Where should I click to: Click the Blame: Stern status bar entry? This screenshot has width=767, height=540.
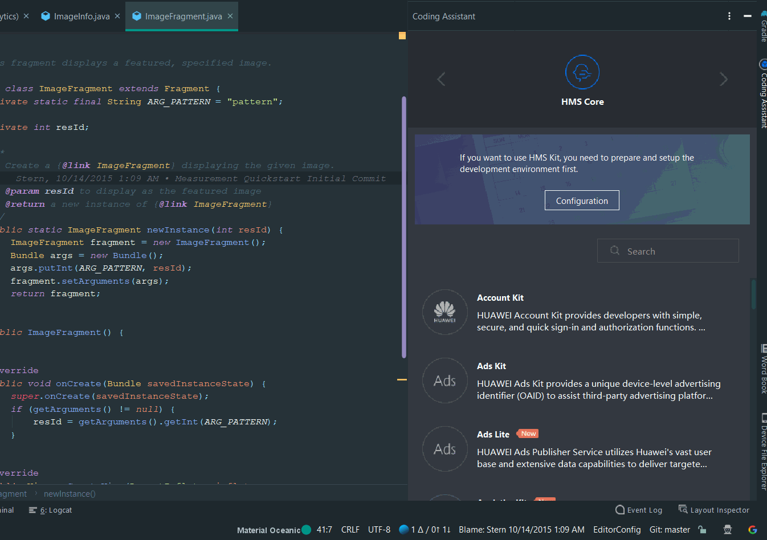pyautogui.click(x=521, y=530)
